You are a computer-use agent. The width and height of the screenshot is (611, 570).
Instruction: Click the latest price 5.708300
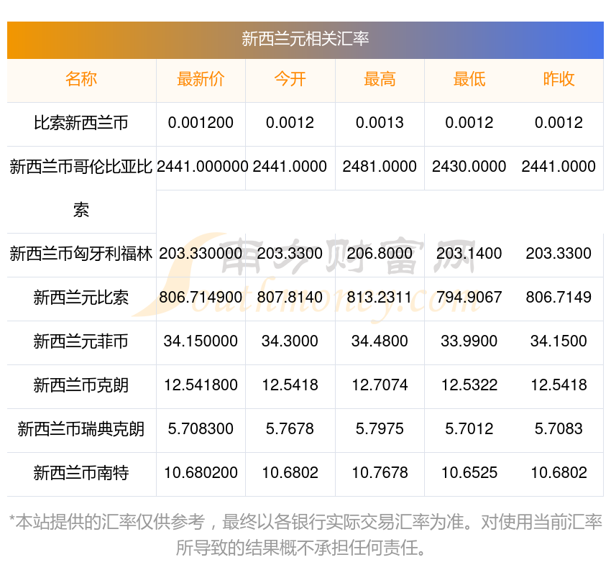tap(201, 428)
